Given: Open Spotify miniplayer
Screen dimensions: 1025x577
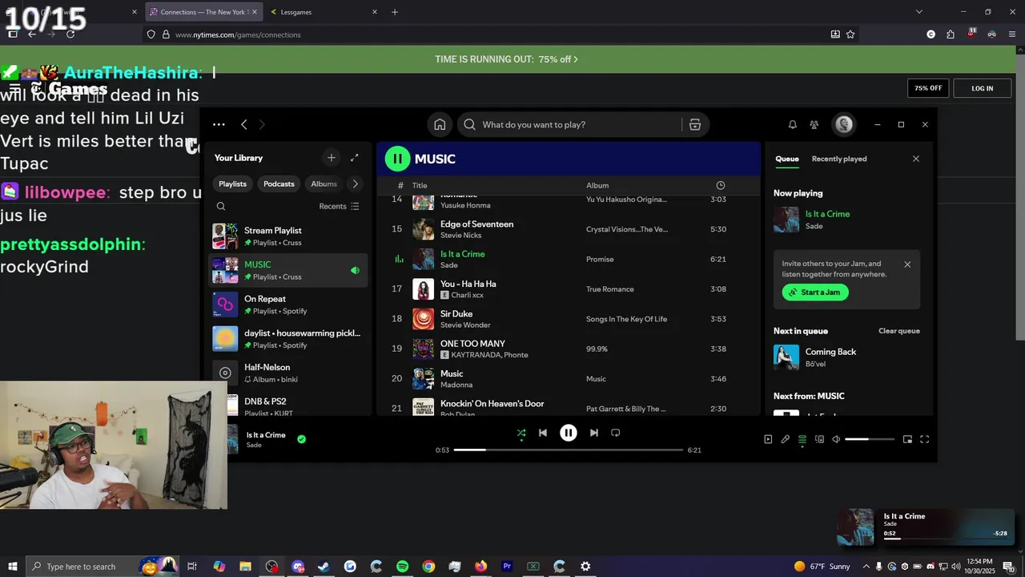Looking at the screenshot, I should point(907,439).
